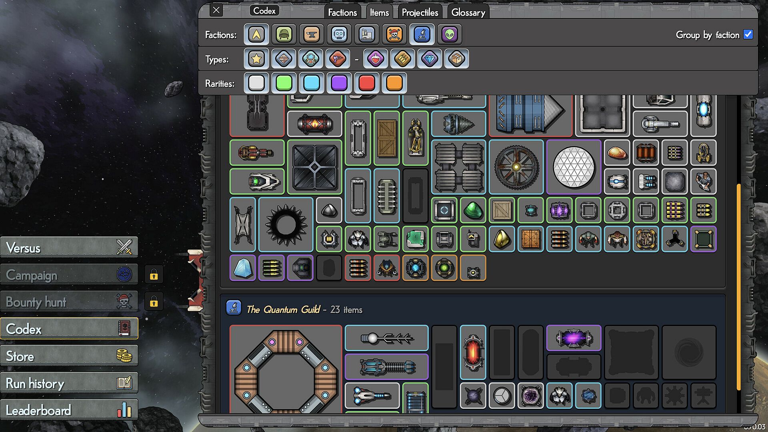Viewport: 768px width, 432px height.
Task: Toggle the star type filter
Action: tap(256, 59)
